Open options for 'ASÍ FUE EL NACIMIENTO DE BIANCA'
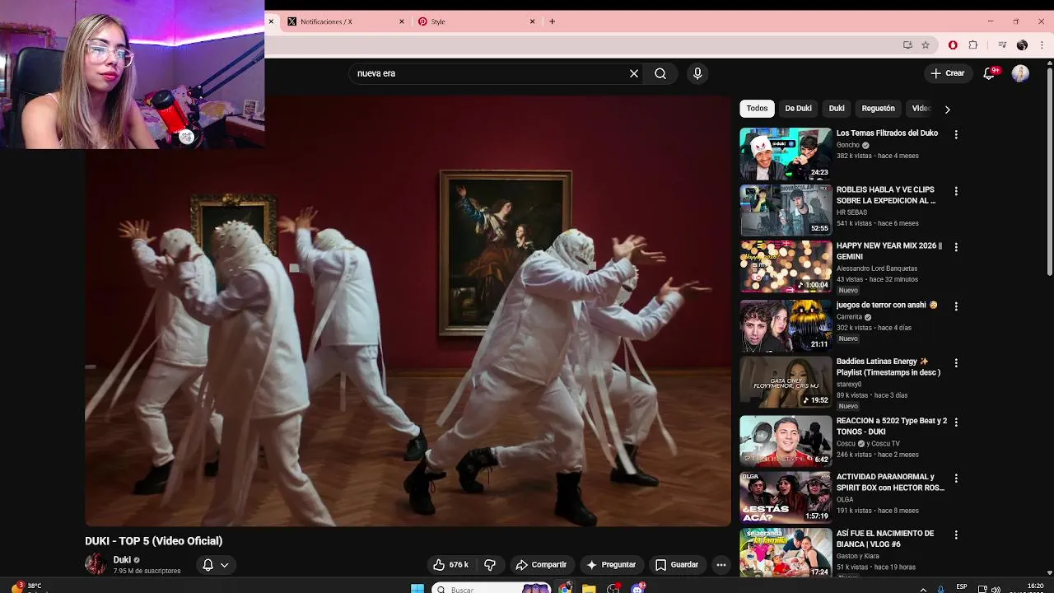 [956, 535]
